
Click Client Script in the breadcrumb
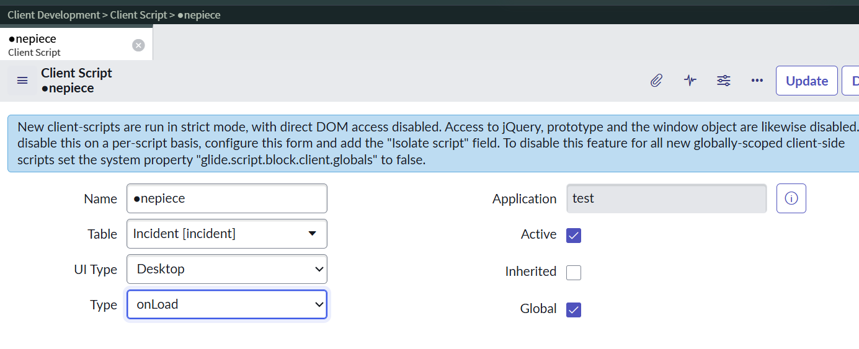[x=139, y=15]
